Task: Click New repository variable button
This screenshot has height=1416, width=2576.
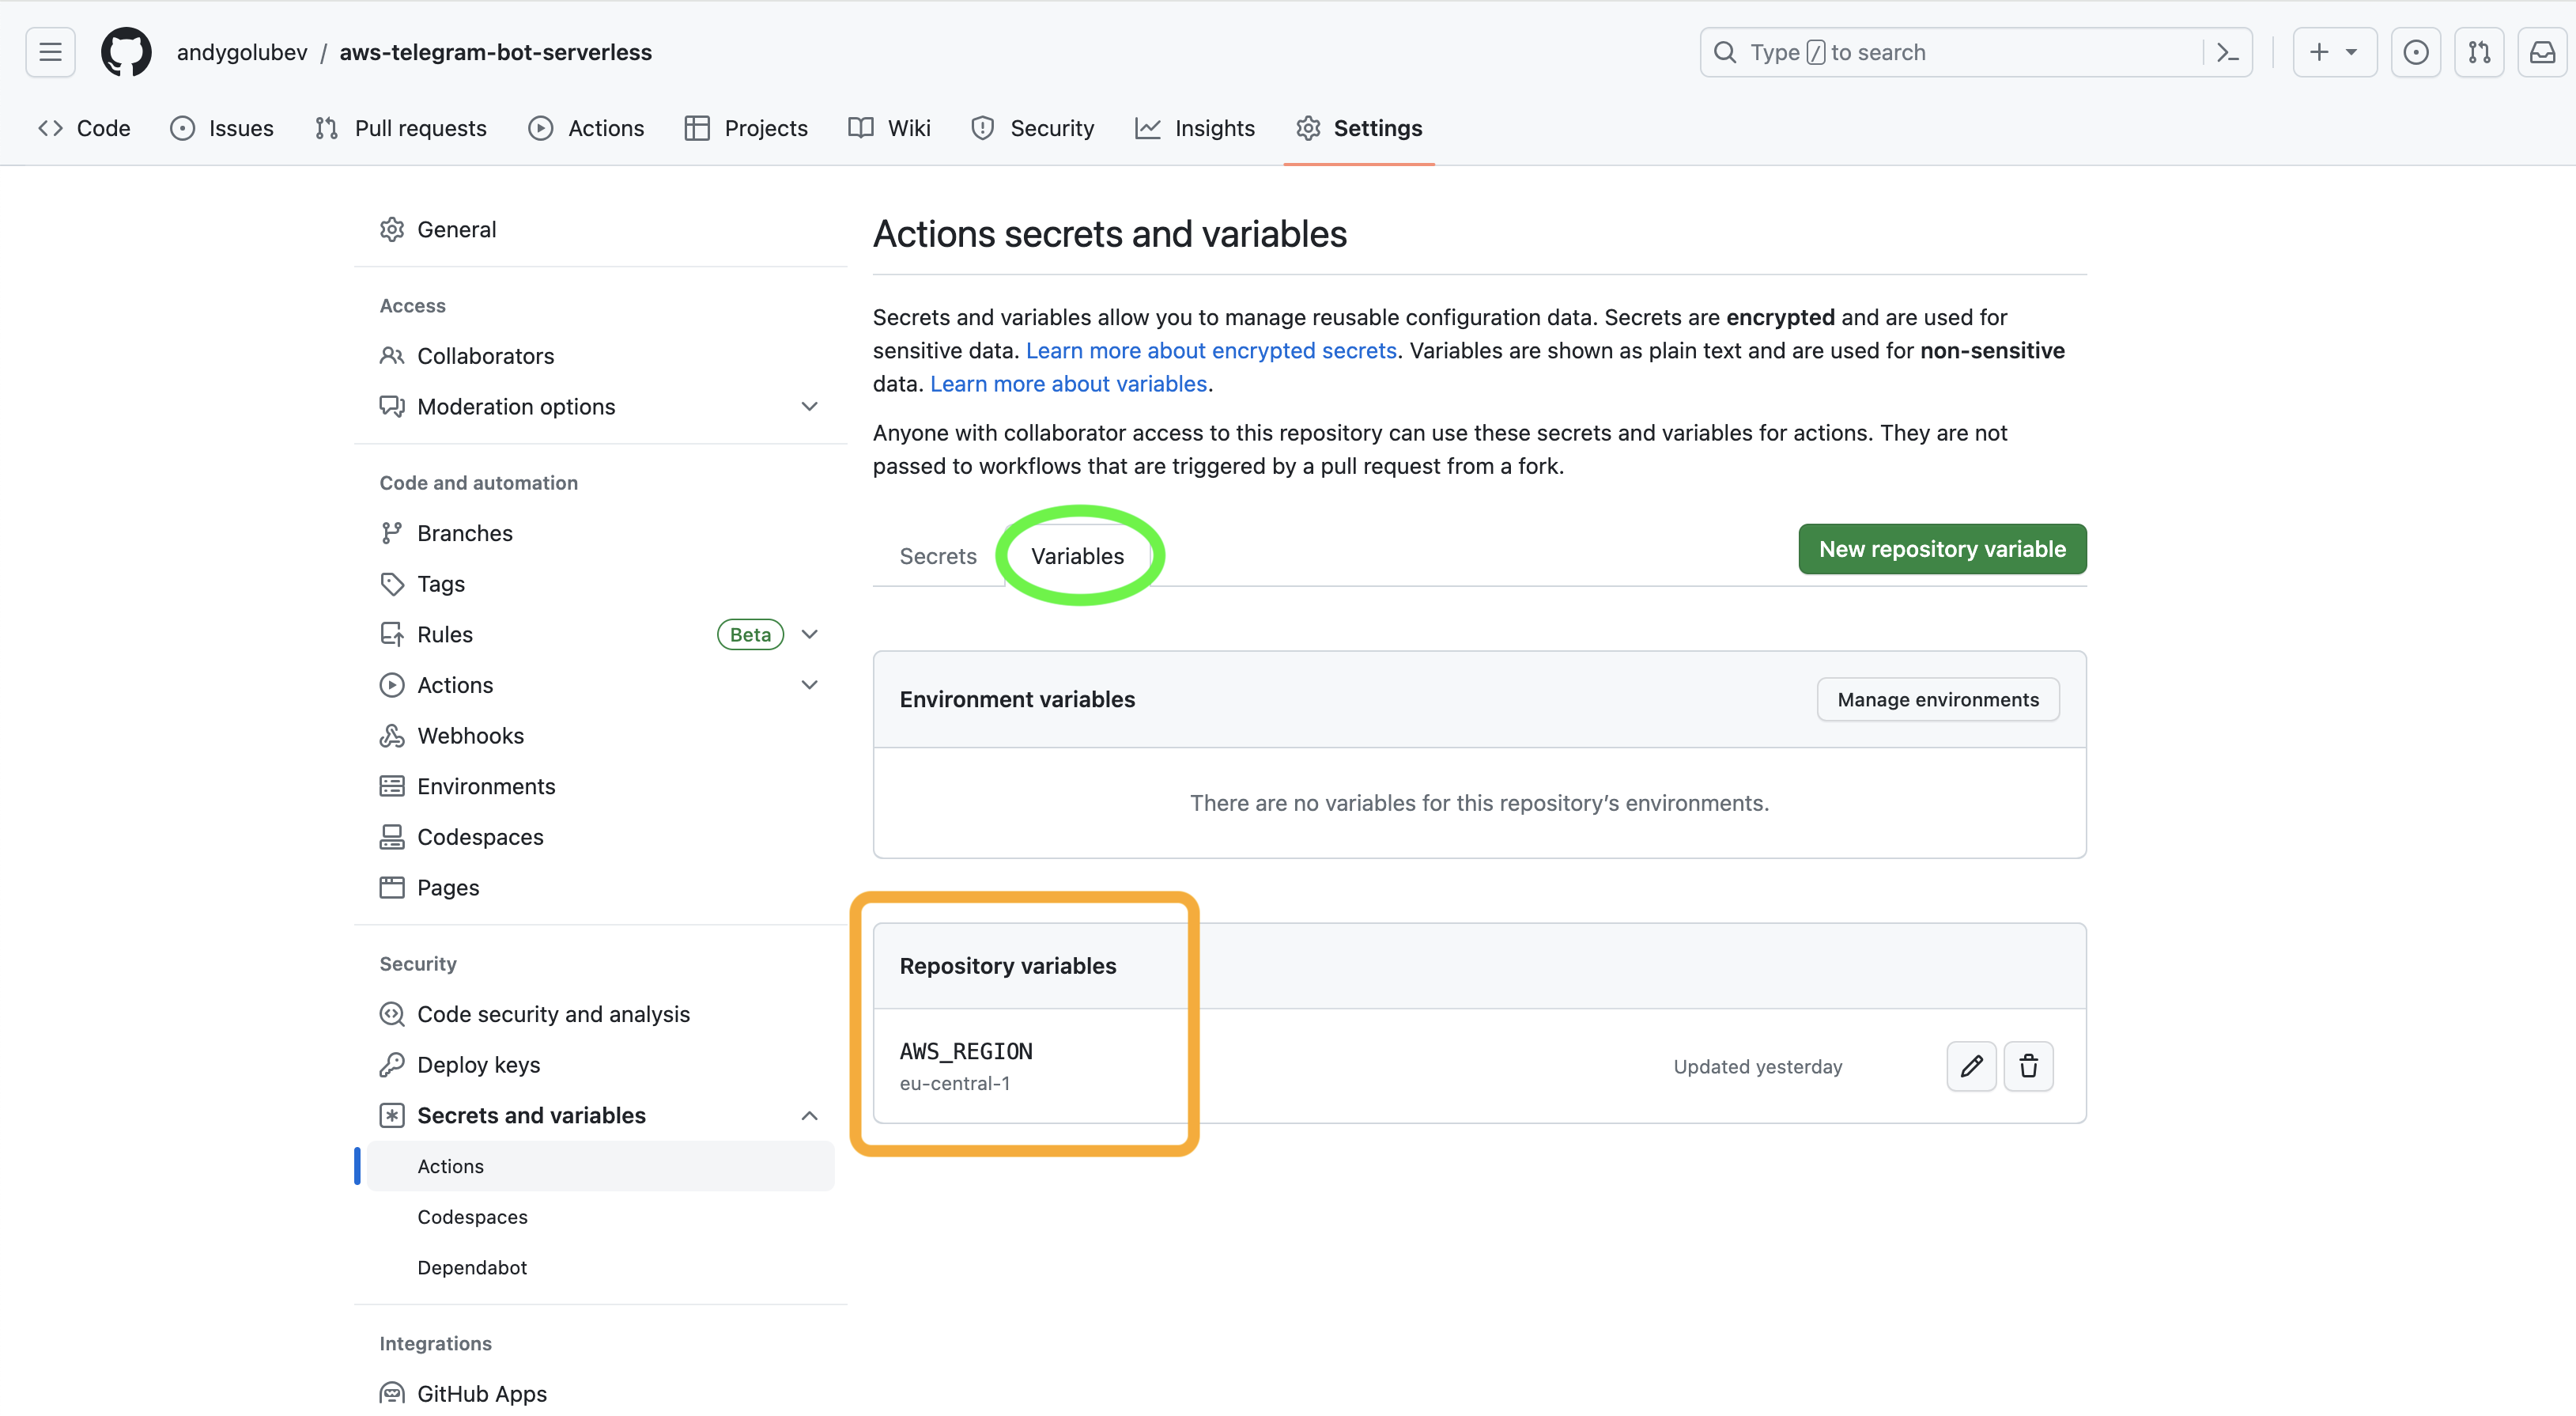Action: (x=1942, y=549)
